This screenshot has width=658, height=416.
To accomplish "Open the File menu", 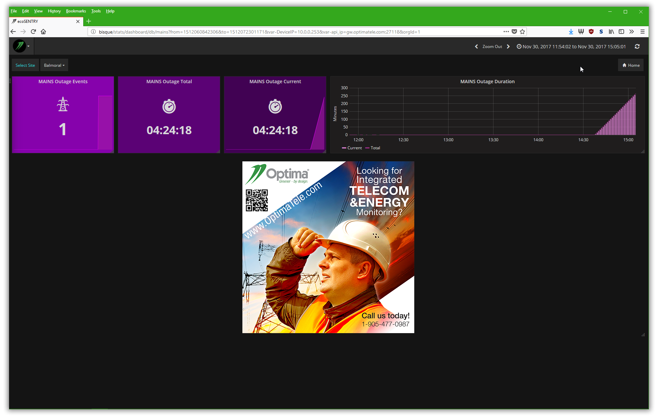I will [14, 11].
